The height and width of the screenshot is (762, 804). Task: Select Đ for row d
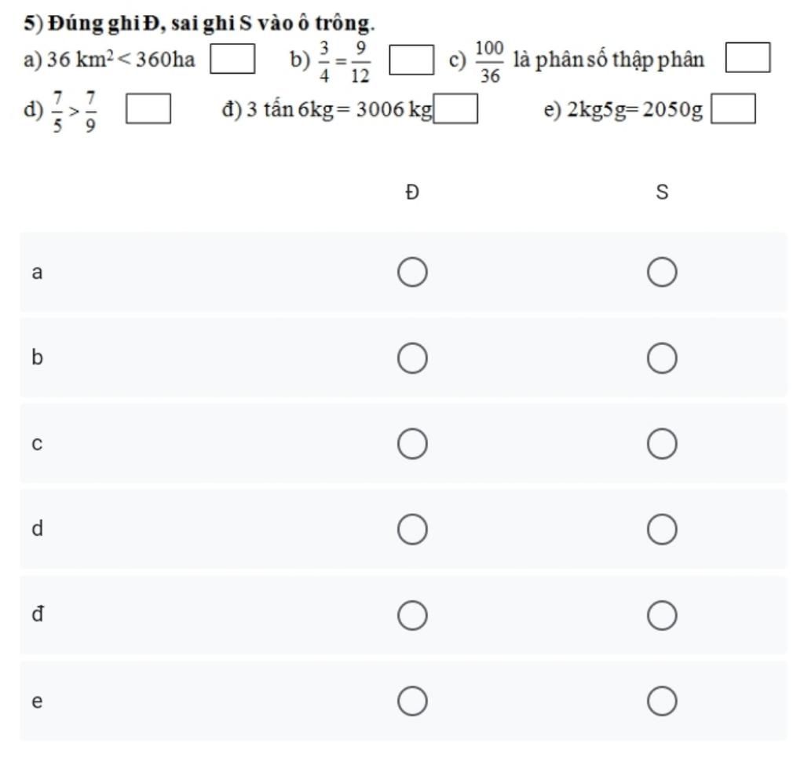[412, 529]
